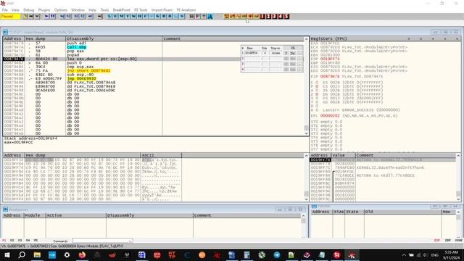Open the Plugins menu
The height and width of the screenshot is (261, 464).
44,9
